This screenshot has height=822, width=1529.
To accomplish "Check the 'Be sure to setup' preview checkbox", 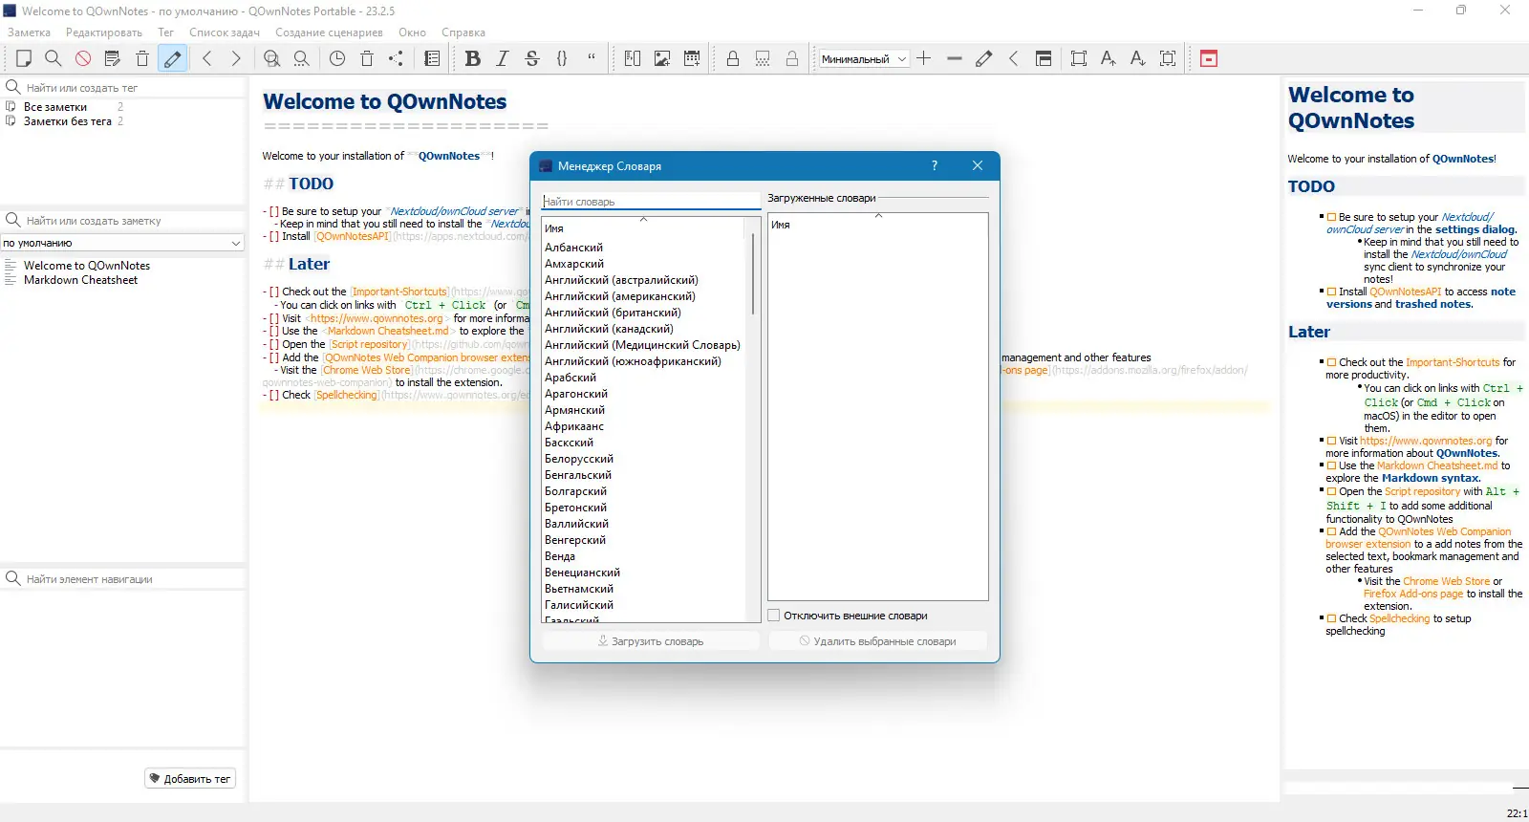I will pyautogui.click(x=1331, y=217).
